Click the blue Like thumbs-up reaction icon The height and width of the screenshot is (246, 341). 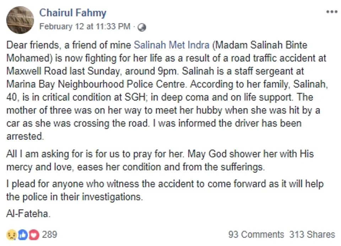pos(22,234)
